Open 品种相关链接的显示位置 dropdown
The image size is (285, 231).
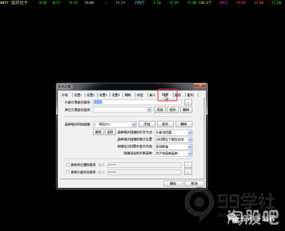point(190,140)
